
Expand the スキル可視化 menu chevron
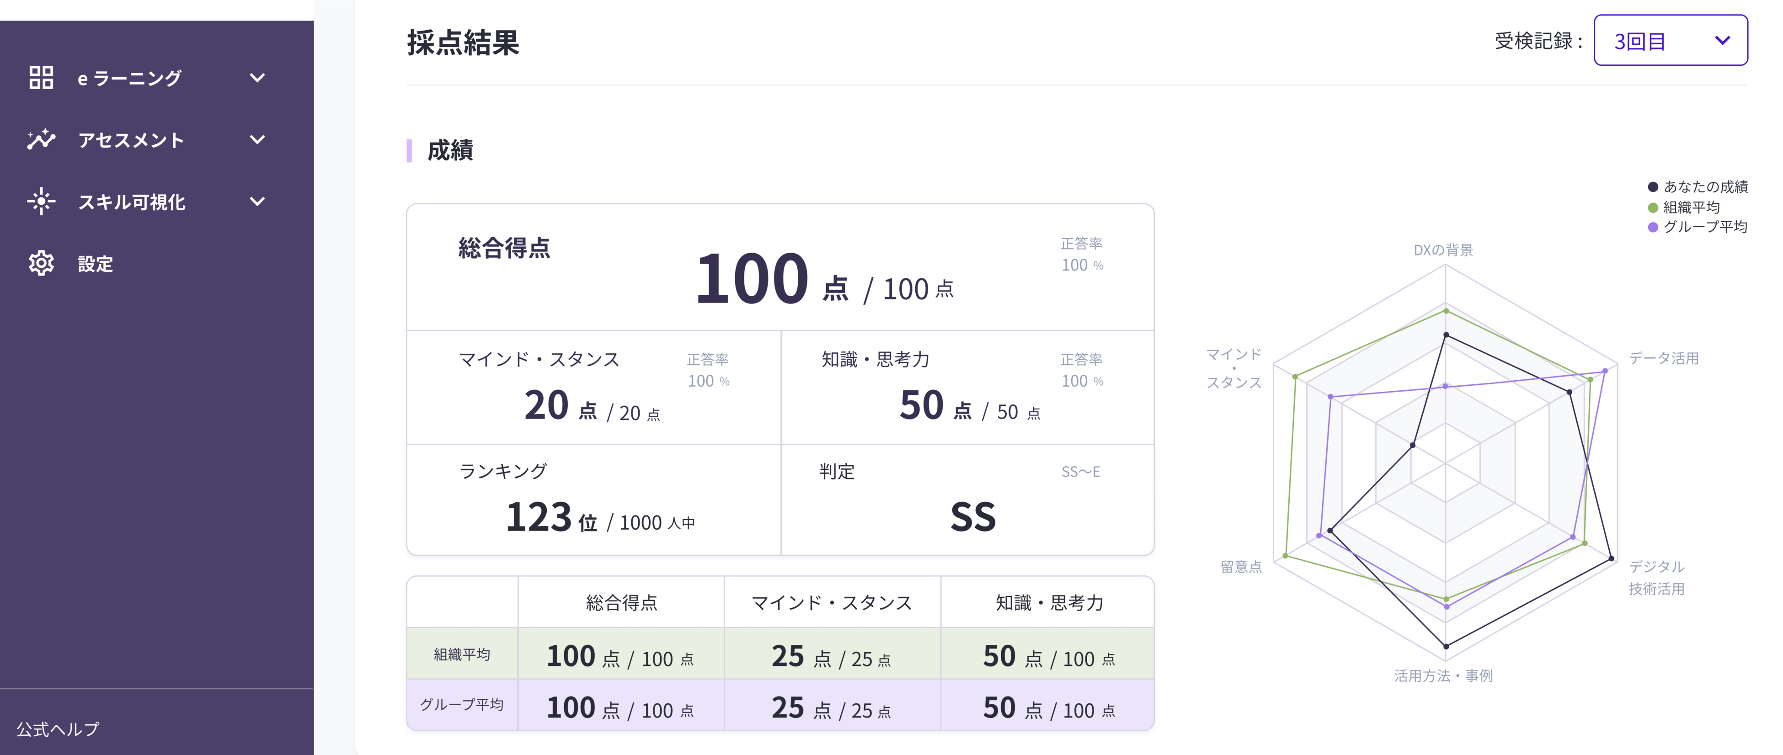pyautogui.click(x=257, y=202)
